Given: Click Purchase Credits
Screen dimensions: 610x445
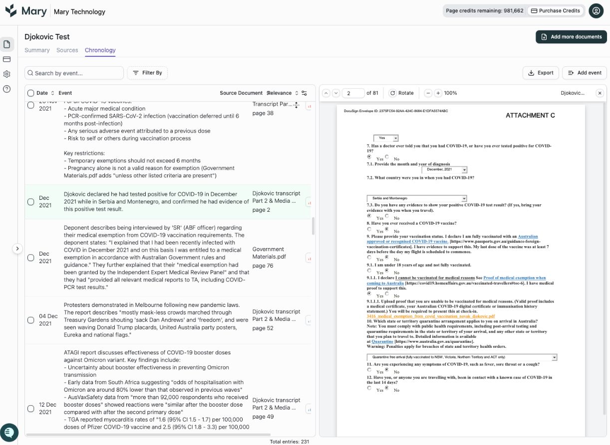Looking at the screenshot, I should (556, 10).
